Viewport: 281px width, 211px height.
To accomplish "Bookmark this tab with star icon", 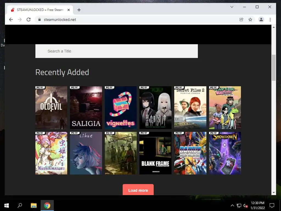I will pos(250,20).
